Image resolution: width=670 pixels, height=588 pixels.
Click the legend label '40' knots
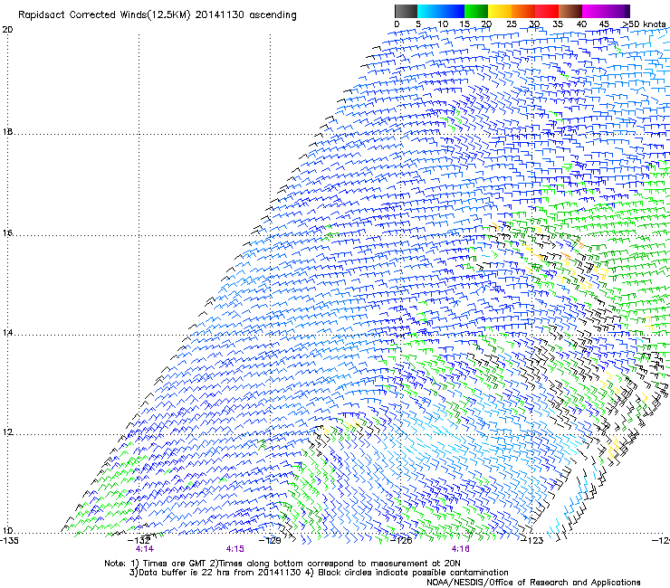coord(581,24)
